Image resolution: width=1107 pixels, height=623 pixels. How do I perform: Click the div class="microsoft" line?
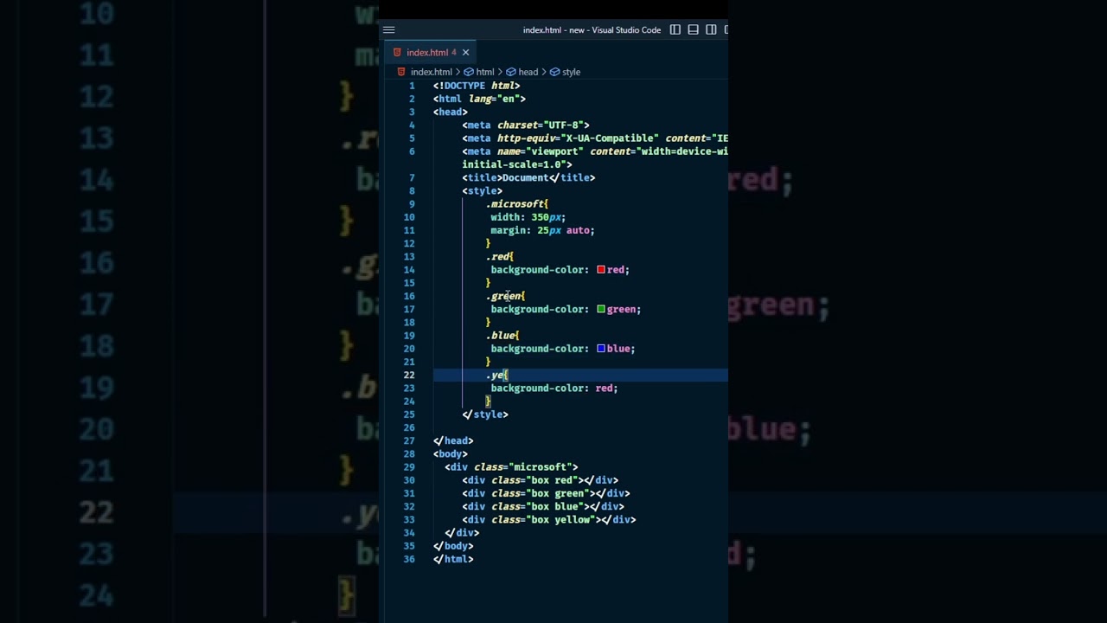(x=511, y=467)
